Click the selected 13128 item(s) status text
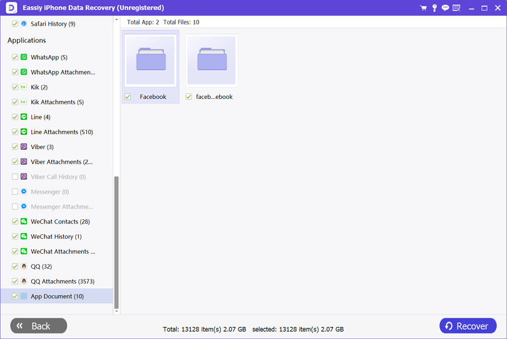Screen dimensions: 507x339 298,329
